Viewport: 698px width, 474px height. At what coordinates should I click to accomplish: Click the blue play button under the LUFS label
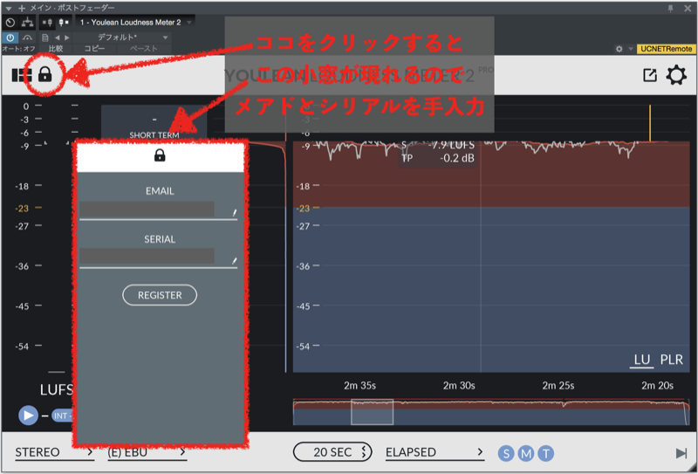28,416
